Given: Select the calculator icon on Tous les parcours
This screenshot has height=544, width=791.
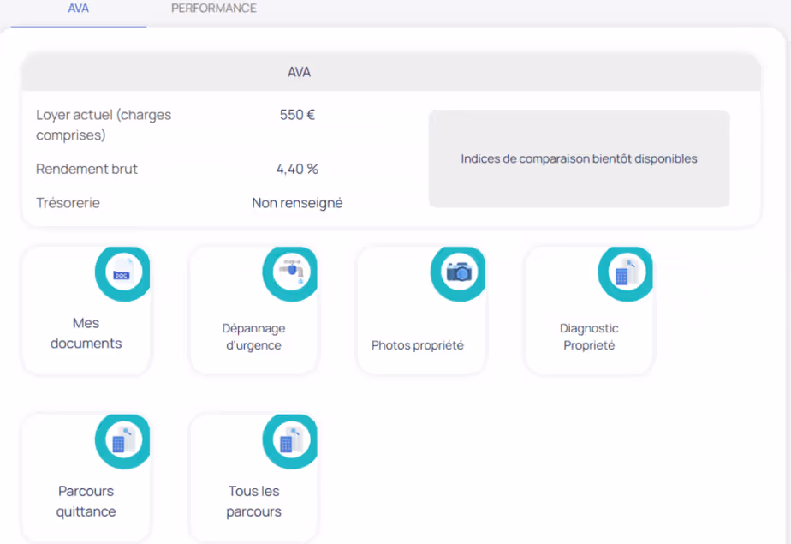Looking at the screenshot, I should pyautogui.click(x=290, y=439).
